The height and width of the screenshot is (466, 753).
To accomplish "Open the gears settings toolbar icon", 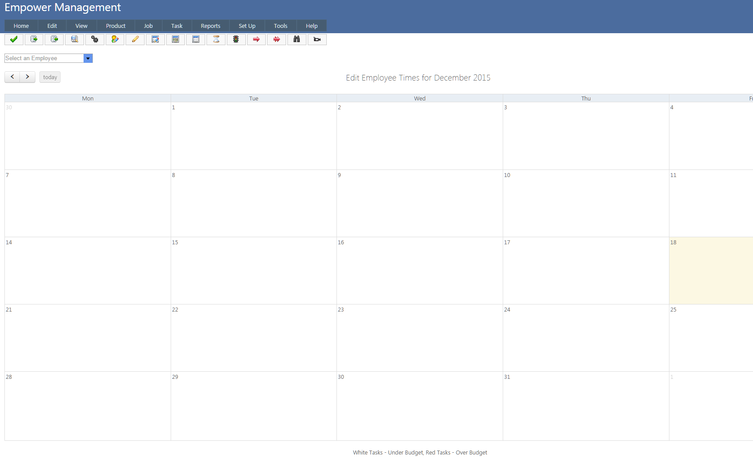I will [x=95, y=39].
